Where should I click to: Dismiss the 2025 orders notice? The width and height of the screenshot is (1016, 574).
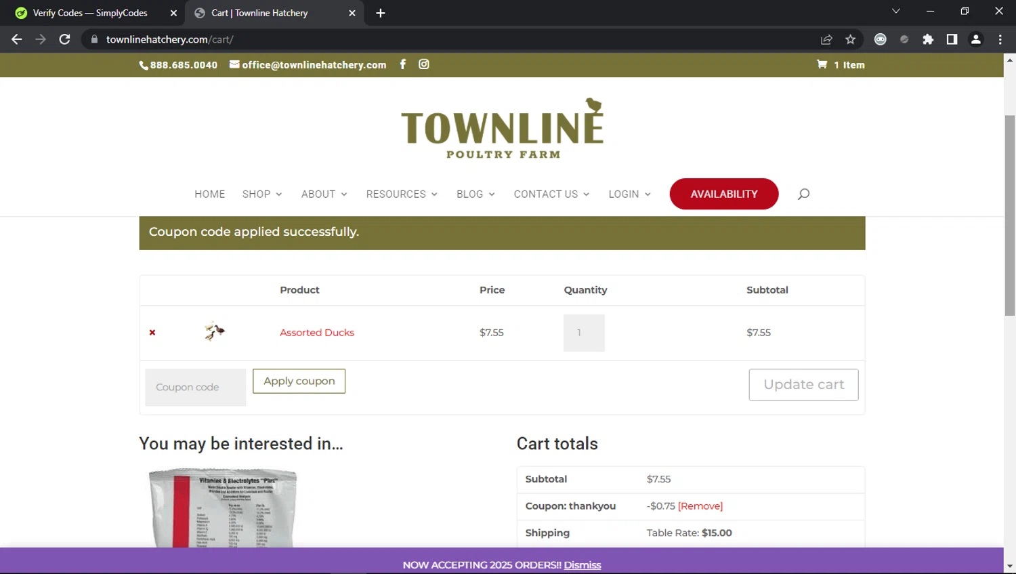tap(583, 565)
